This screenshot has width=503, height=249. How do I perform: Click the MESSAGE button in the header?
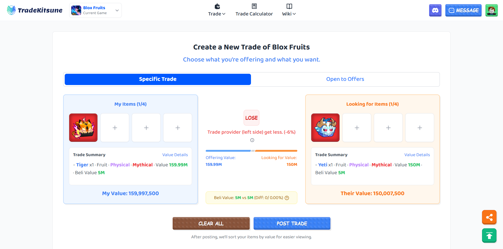463,10
